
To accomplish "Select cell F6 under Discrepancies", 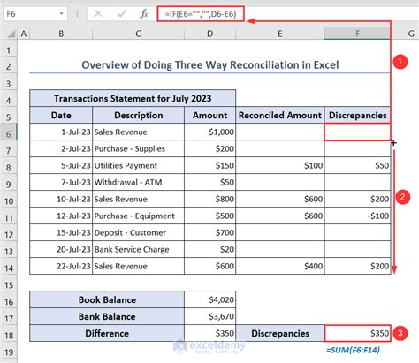I will point(357,132).
